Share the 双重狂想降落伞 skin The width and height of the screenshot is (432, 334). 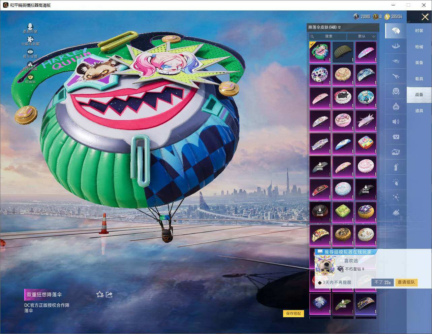pyautogui.click(x=109, y=295)
